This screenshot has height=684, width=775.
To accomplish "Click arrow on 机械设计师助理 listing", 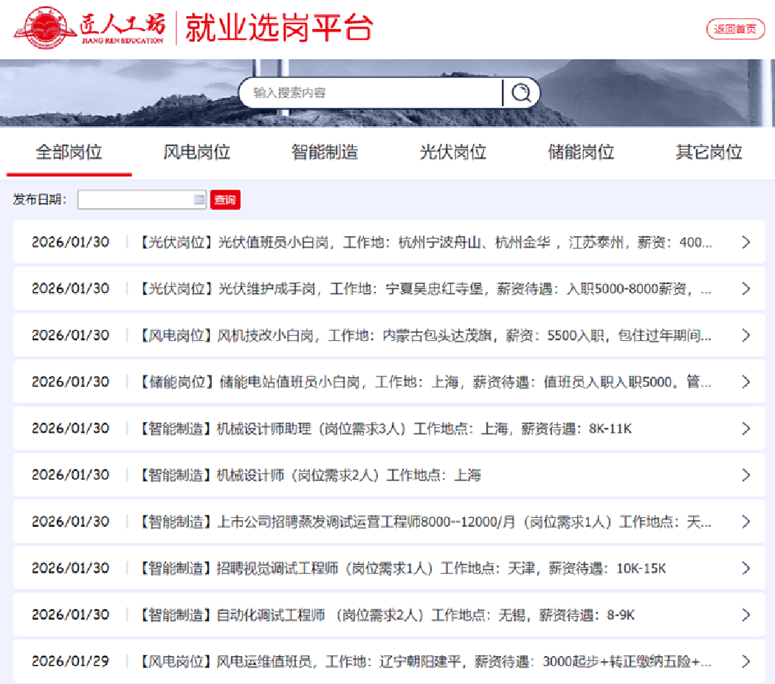I will pos(745,428).
